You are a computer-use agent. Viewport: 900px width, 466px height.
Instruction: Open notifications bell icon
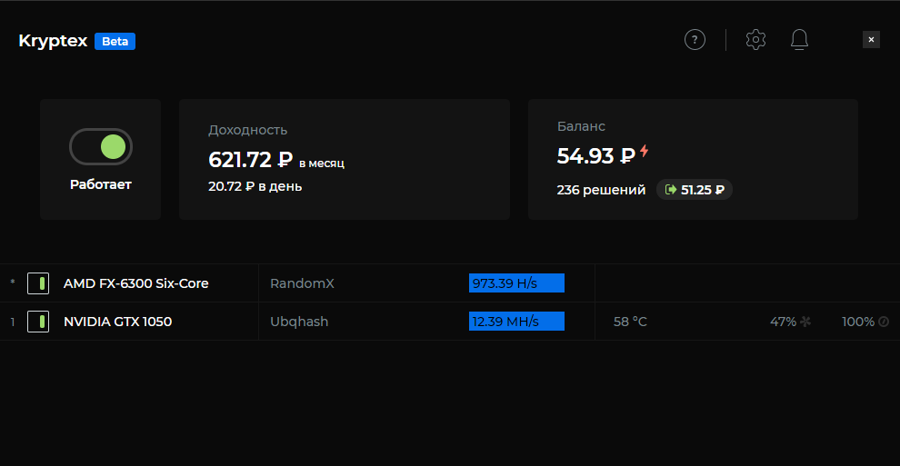(x=799, y=40)
